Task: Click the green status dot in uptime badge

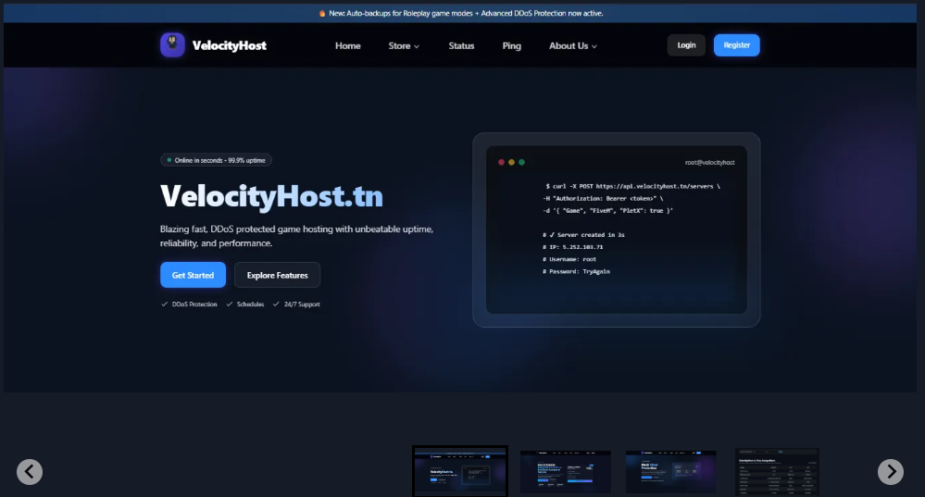Action: click(x=169, y=160)
